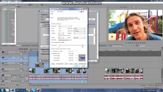Click Cancel in Custom Settings dialog
The height and width of the screenshot is (92, 163).
[x=83, y=66]
